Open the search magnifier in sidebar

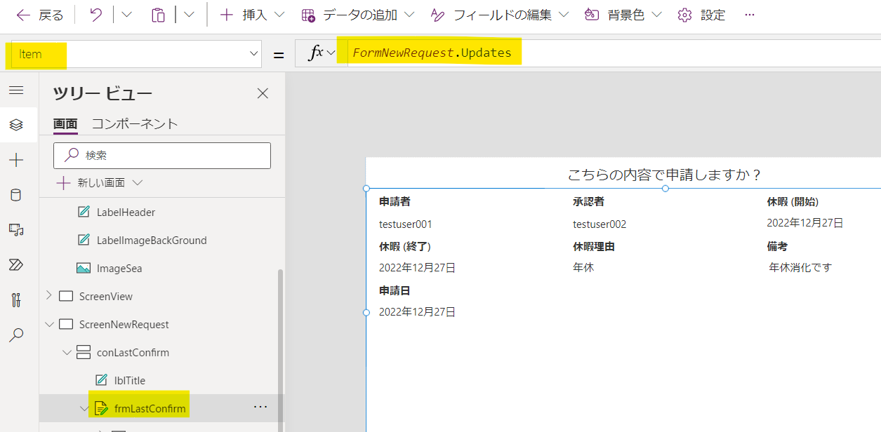(16, 335)
